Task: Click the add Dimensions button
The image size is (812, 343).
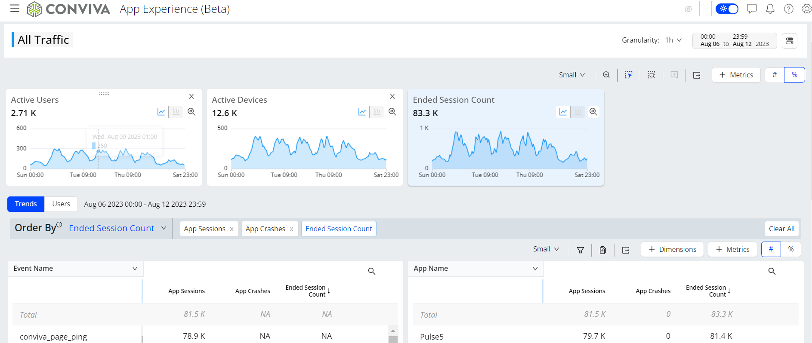Action: point(672,249)
